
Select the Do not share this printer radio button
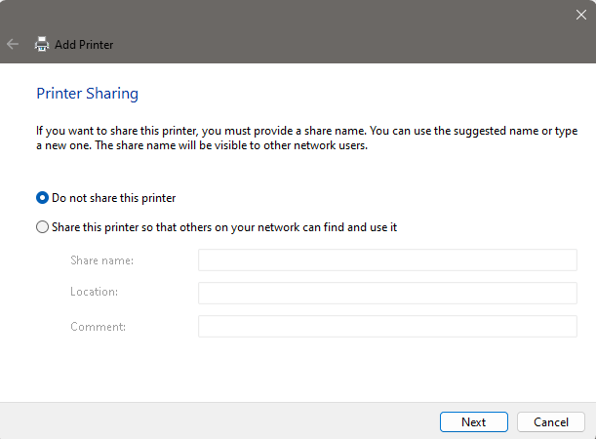pos(42,198)
